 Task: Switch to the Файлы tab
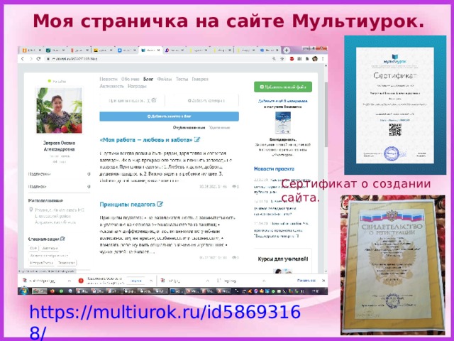coord(164,79)
